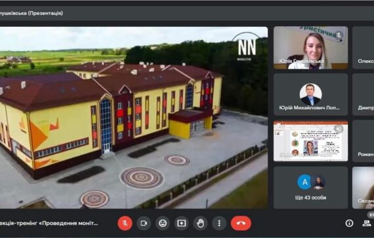Click the Роман participant tile
Image resolution: width=374 pixels, height=238 pixels.
(363, 141)
